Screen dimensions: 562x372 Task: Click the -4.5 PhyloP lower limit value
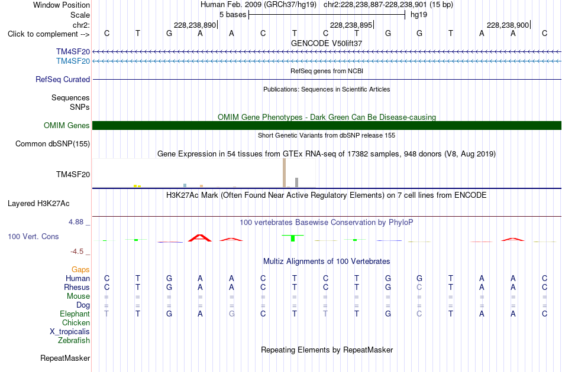(x=77, y=252)
